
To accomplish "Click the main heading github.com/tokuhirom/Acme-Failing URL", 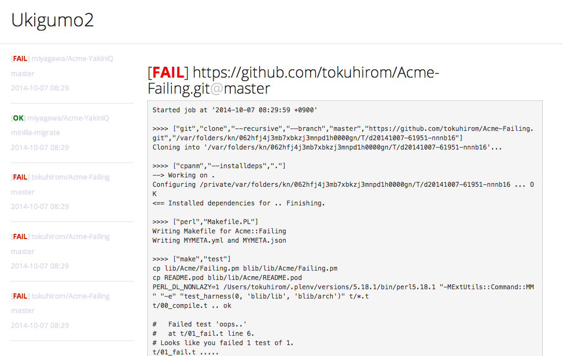I will point(293,80).
